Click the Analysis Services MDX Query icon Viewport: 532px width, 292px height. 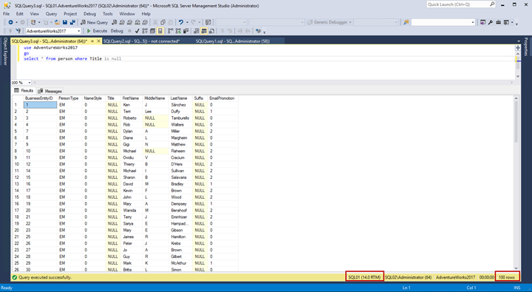pyautogui.click(x=122, y=22)
